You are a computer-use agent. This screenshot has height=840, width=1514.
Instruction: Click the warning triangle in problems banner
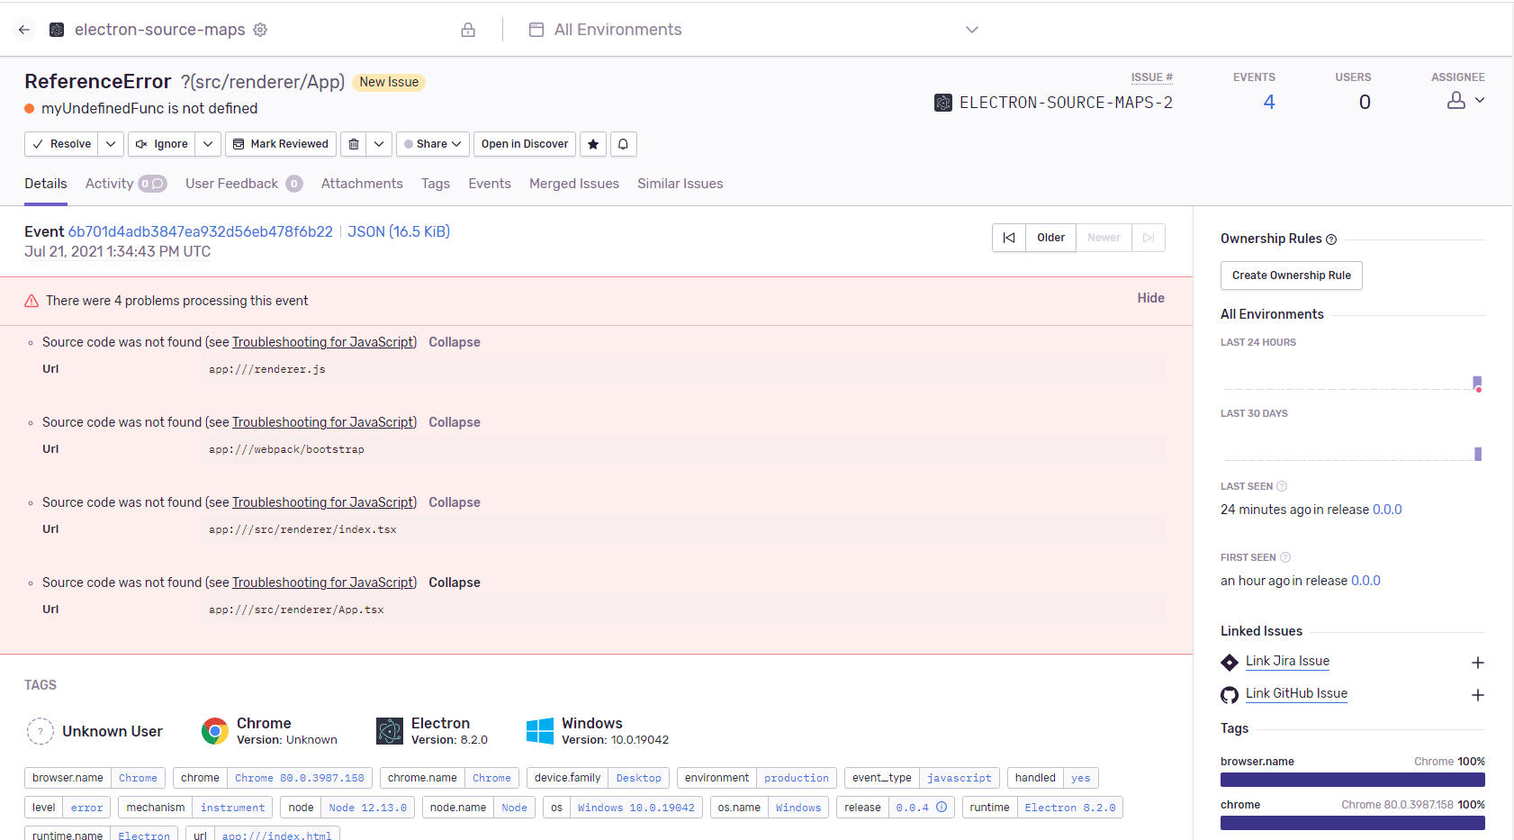pos(32,301)
